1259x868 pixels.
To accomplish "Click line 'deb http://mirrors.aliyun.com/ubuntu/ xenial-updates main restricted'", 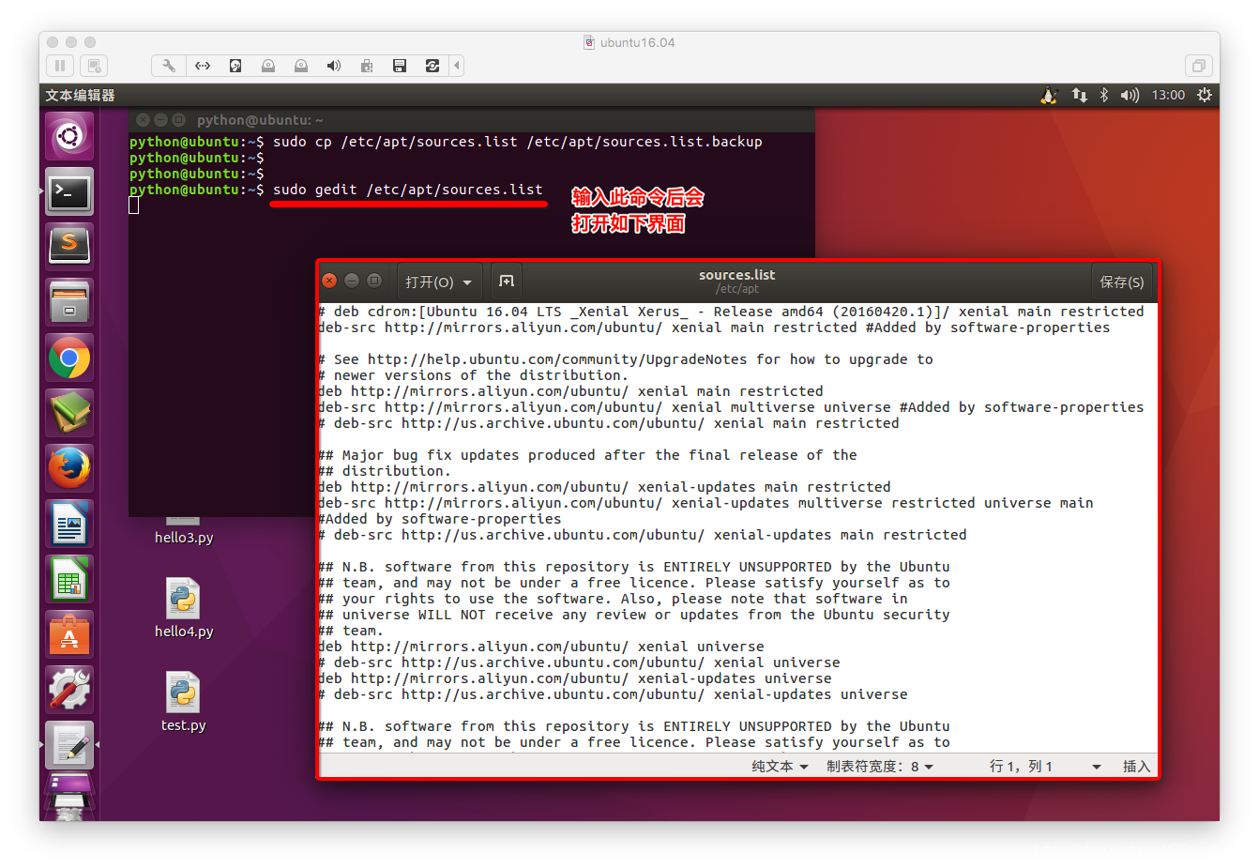I will 604,487.
